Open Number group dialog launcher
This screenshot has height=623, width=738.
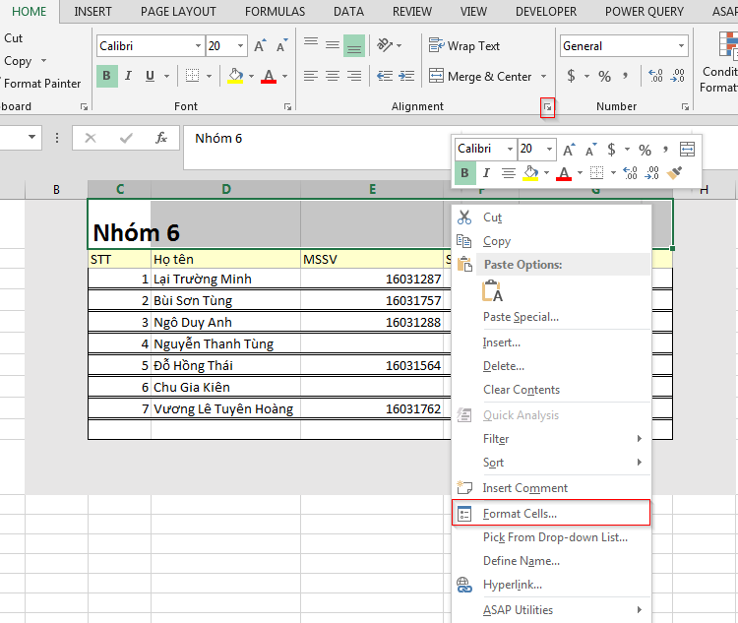pos(685,107)
